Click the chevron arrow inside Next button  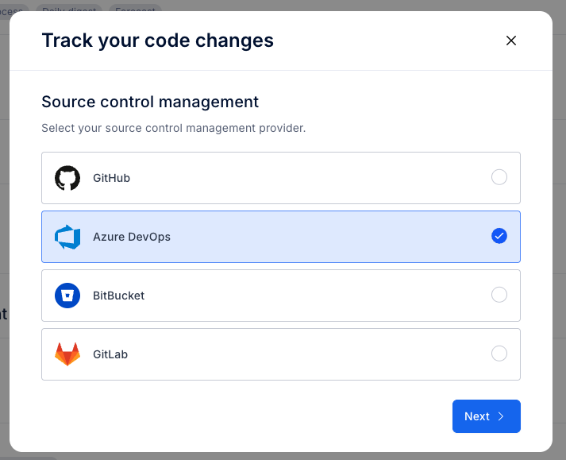click(501, 416)
